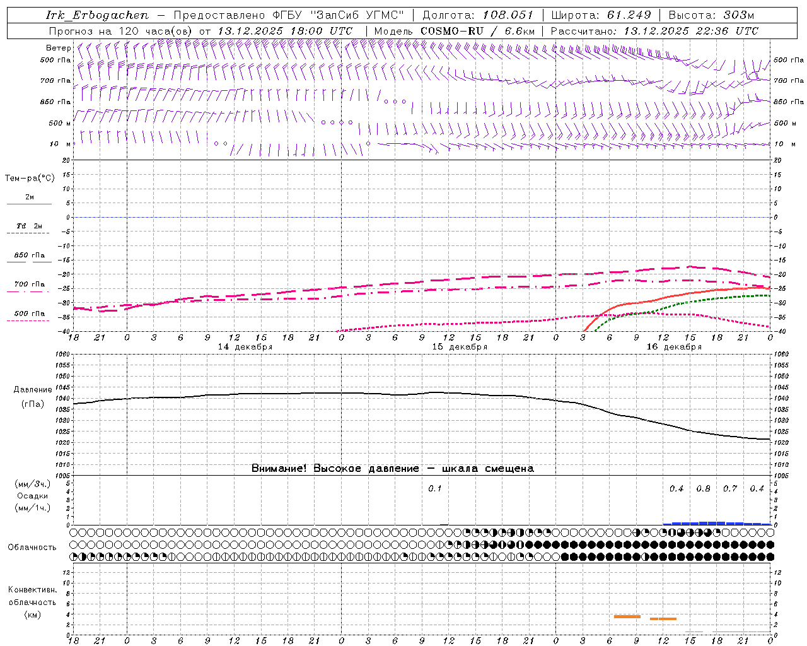Click the 'Ветер' wind panel label
Screen dimensions: 807x646
click(59, 48)
